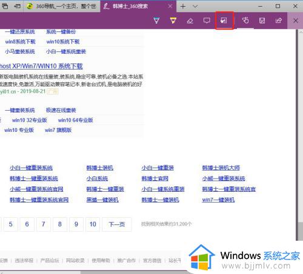The width and height of the screenshot is (303, 274).
Task: Visit the win10系统下载 link
Action: 63,42
